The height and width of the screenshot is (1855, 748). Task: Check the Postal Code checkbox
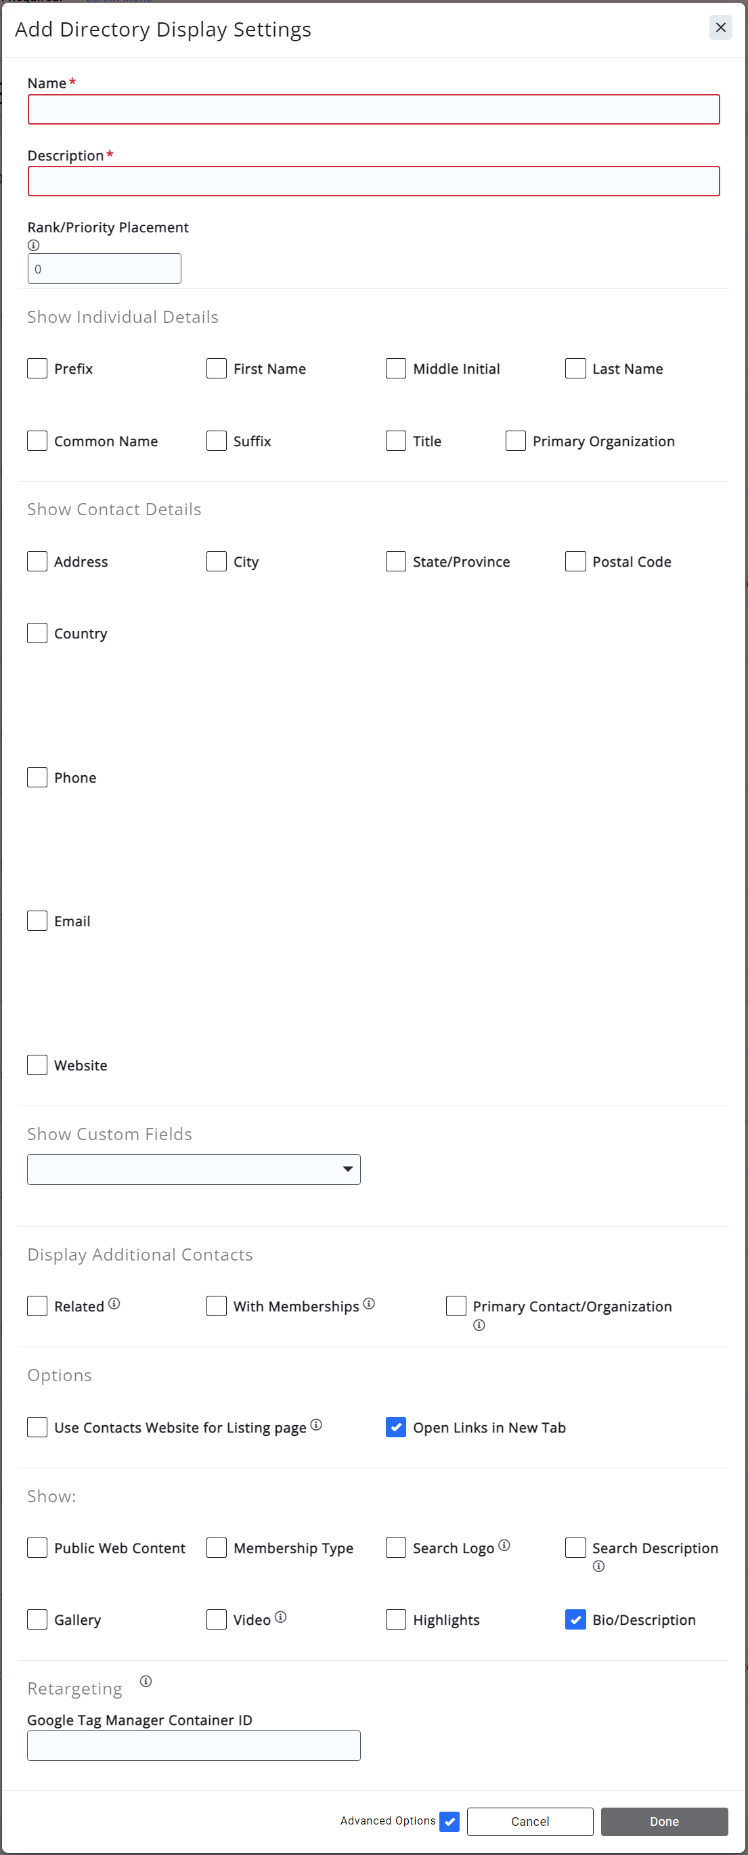tap(575, 561)
